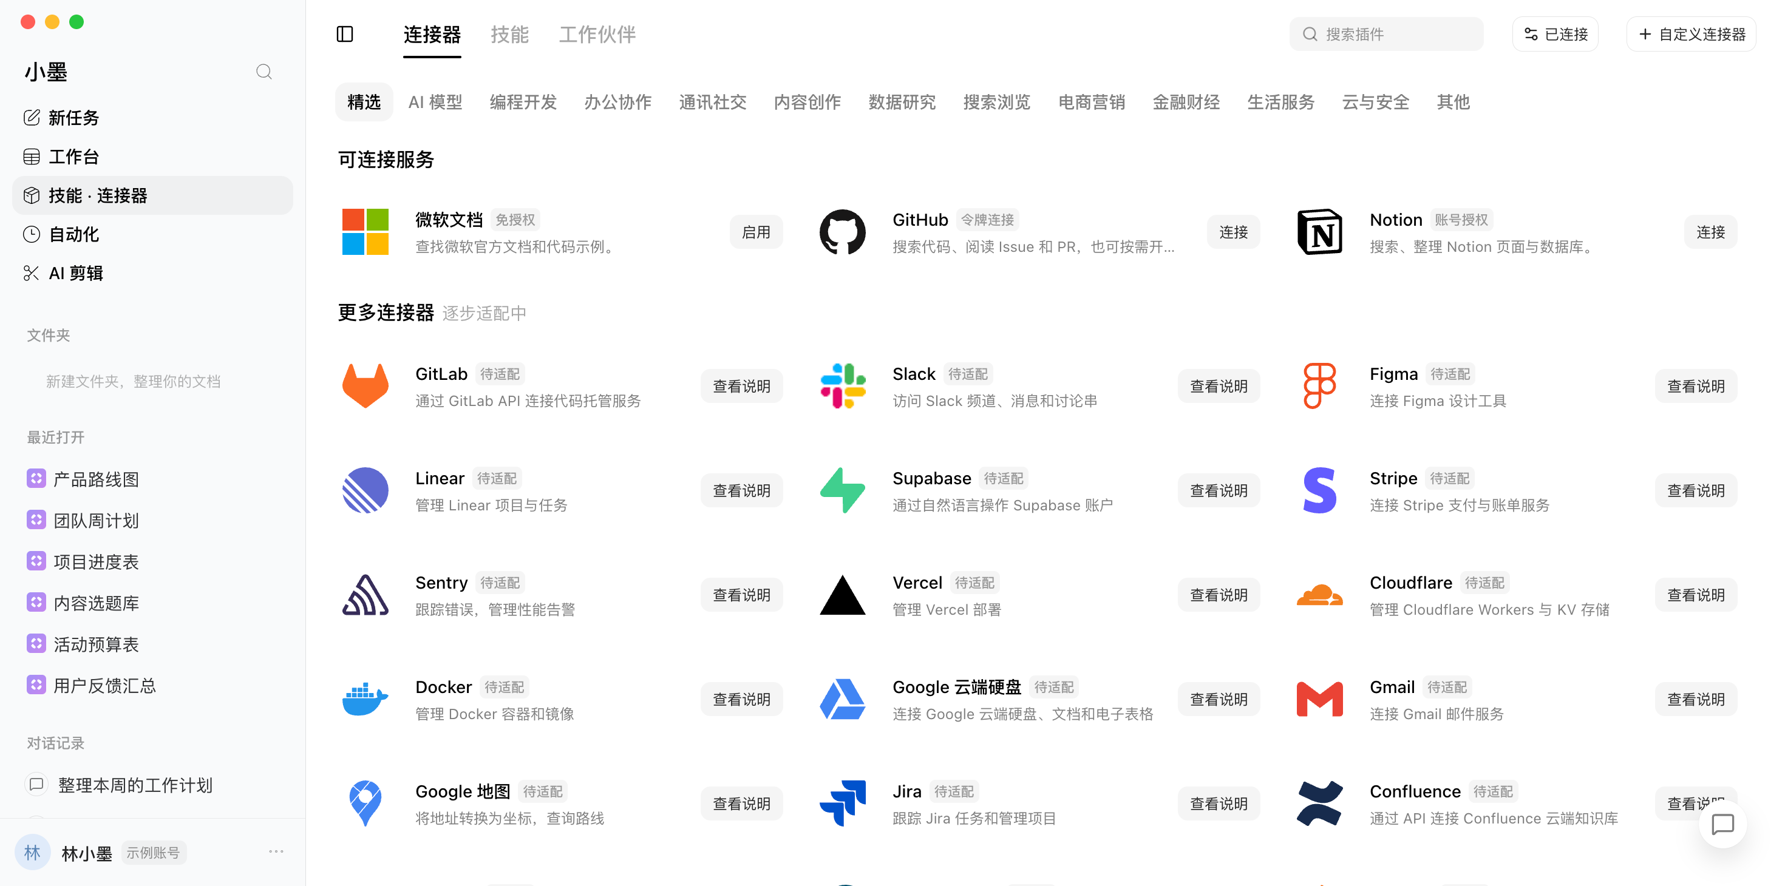Click the Linear logo icon
This screenshot has width=1785, height=886.
[365, 490]
